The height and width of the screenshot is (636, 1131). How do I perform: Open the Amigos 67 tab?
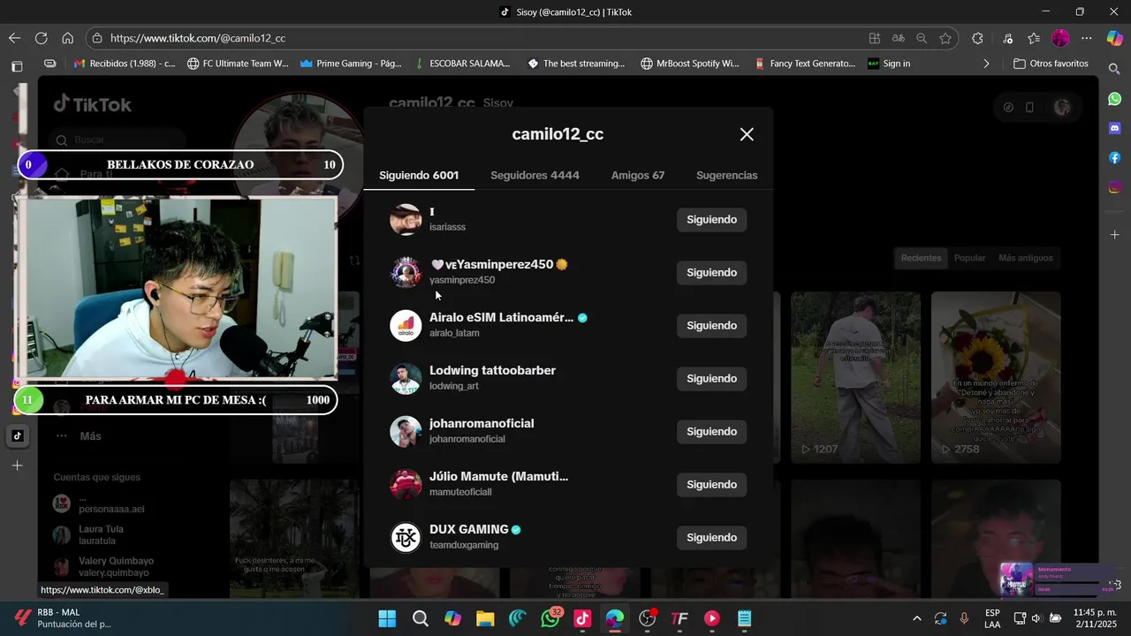pos(638,175)
